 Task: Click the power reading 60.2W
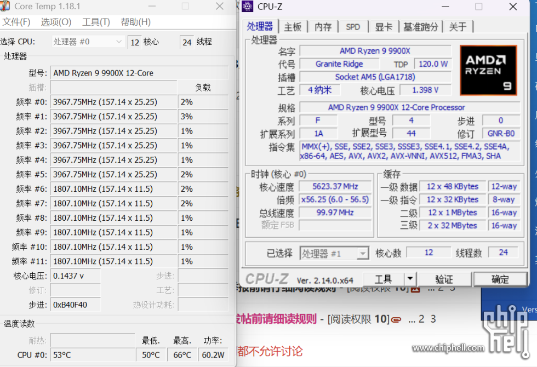(213, 355)
